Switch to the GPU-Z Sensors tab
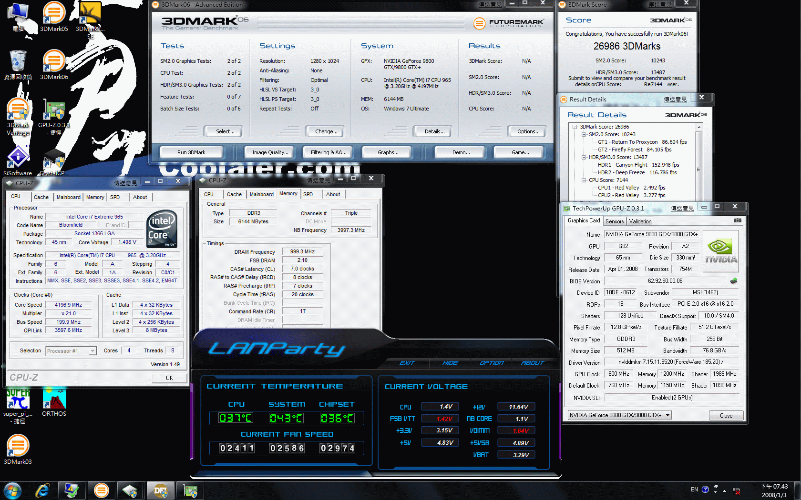This screenshot has width=801, height=500. 615,221
